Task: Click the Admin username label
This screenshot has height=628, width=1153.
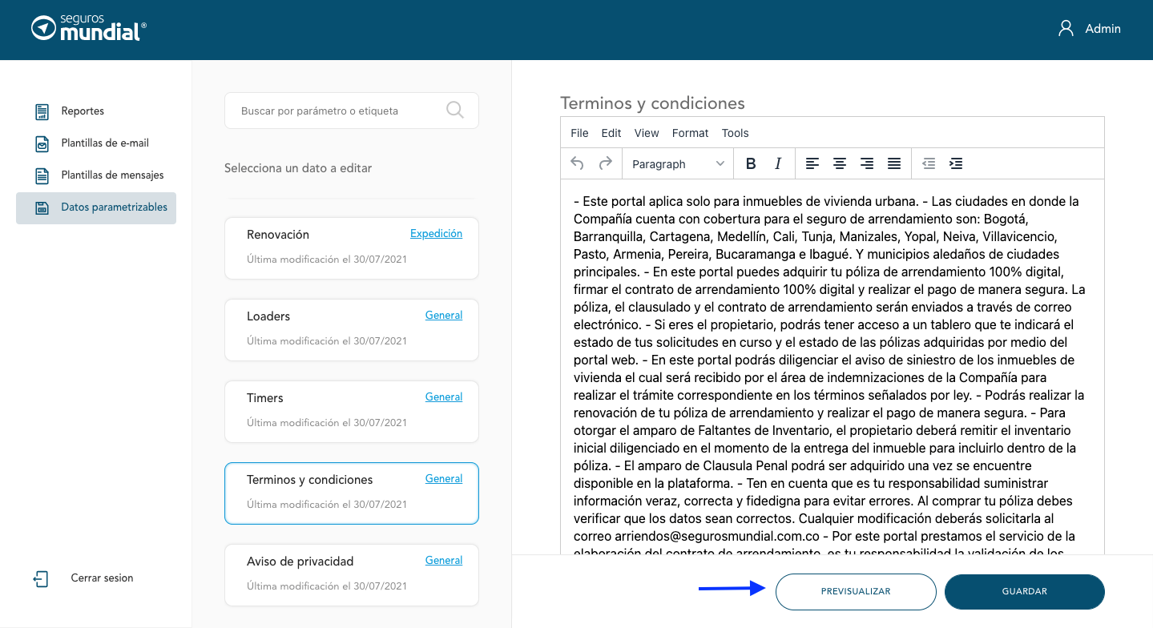Action: point(1103,29)
